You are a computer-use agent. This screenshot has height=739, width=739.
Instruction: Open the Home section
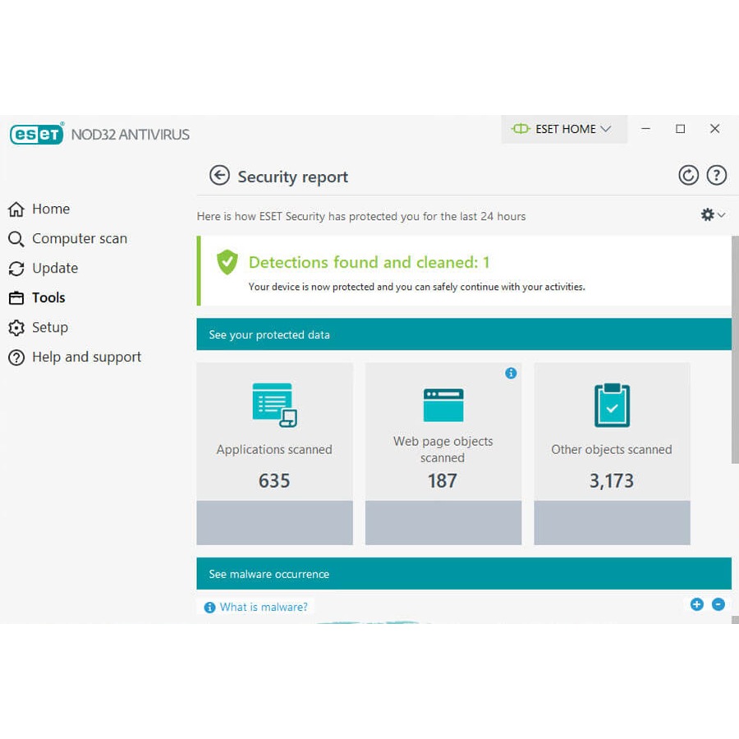[51, 209]
